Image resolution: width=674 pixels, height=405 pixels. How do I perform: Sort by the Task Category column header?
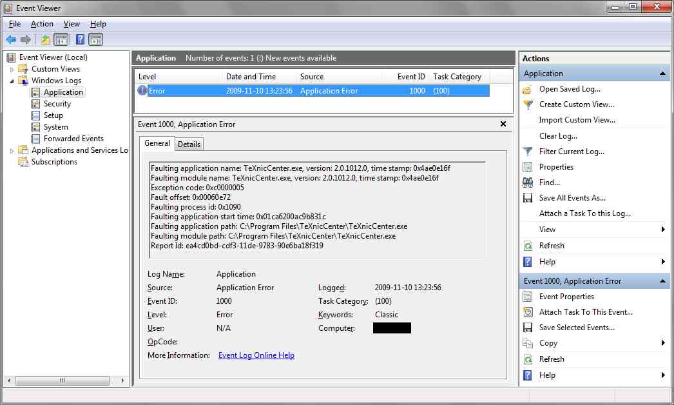(x=459, y=77)
